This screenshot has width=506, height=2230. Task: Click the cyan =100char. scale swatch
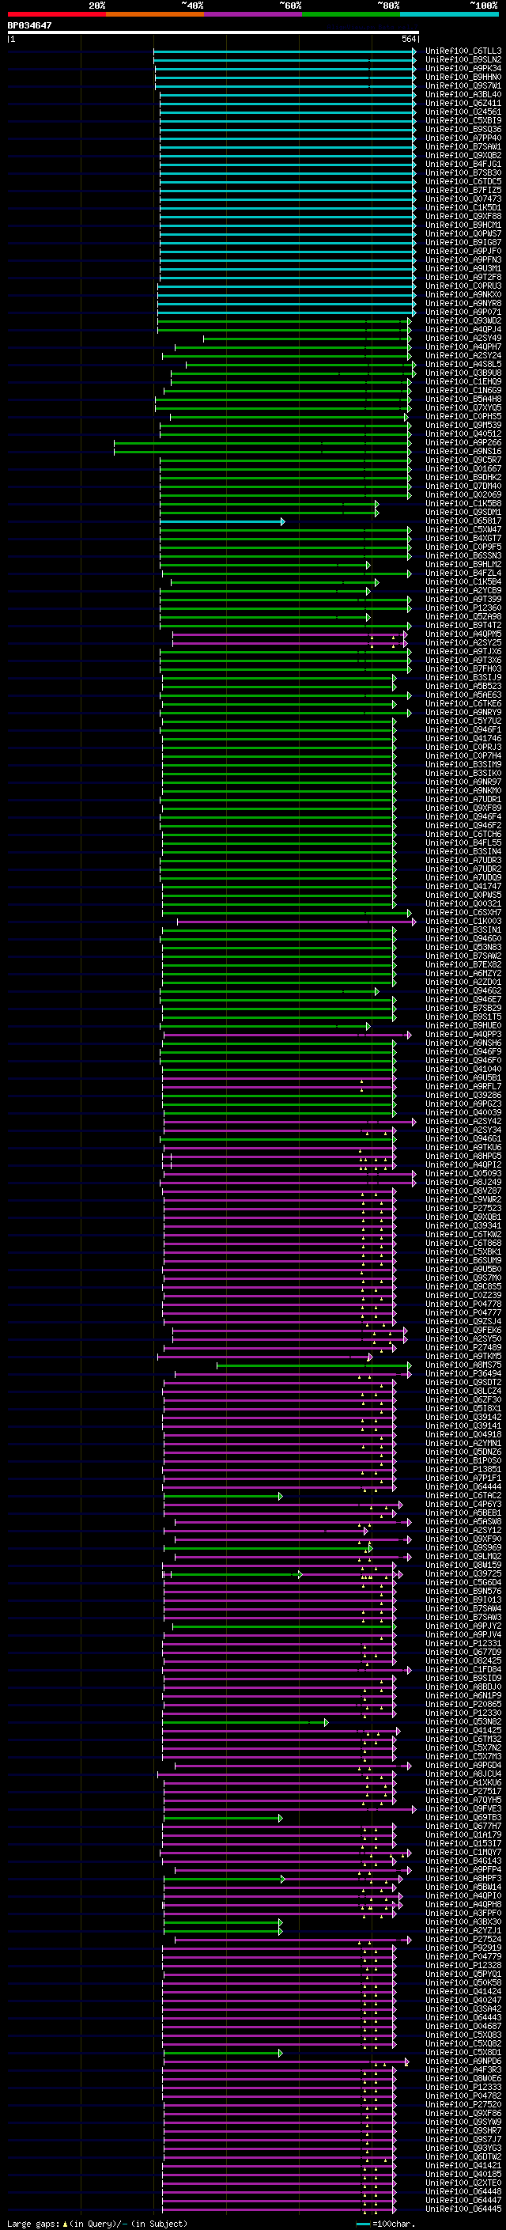coord(363,2224)
